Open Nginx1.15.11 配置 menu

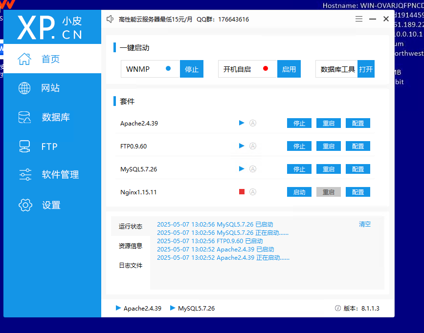[x=358, y=192]
